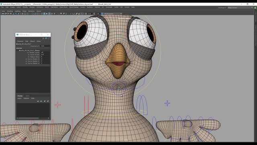The height and width of the screenshot is (145, 257).
Task: Click the Select Camera icon in the panel toolbar
Action: [x=3, y=14]
